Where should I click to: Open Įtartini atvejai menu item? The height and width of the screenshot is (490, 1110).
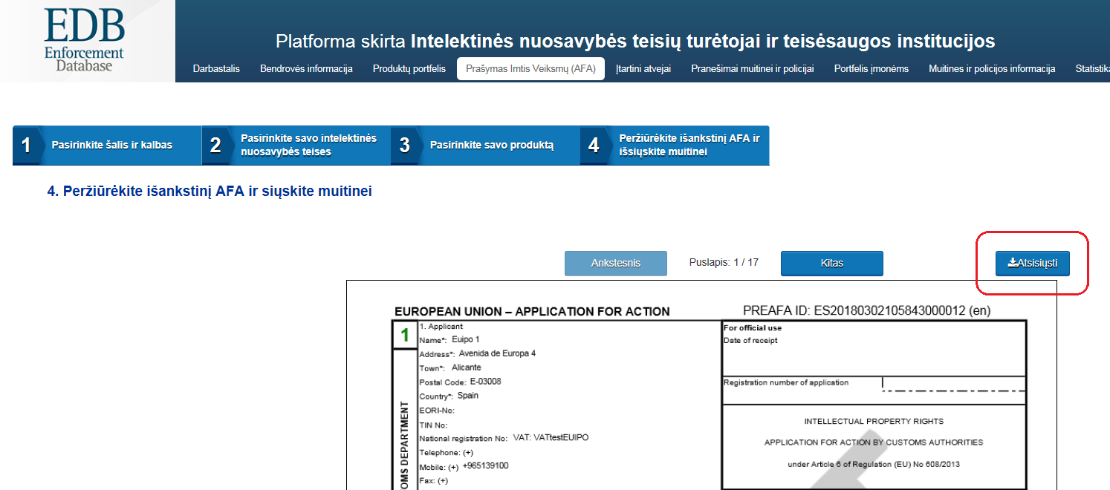point(643,69)
